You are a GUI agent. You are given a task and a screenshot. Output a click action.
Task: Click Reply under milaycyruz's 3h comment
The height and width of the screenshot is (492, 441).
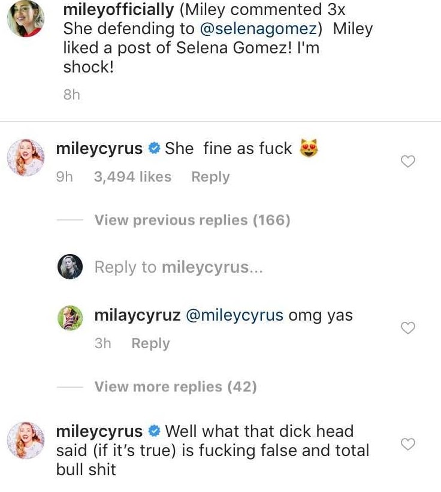[150, 344]
